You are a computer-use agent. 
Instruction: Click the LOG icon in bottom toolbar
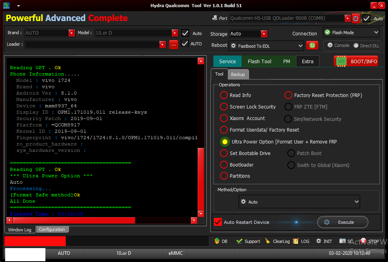point(296,241)
